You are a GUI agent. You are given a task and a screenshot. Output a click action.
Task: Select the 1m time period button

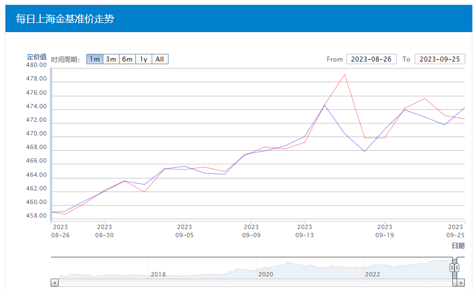point(95,59)
